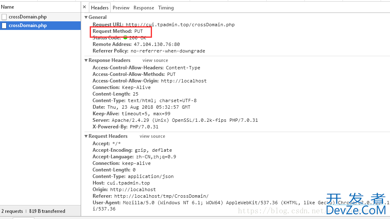The width and height of the screenshot is (390, 219).
Task: Click Accept-Encoding gzip, deflate row
Action: click(x=132, y=150)
